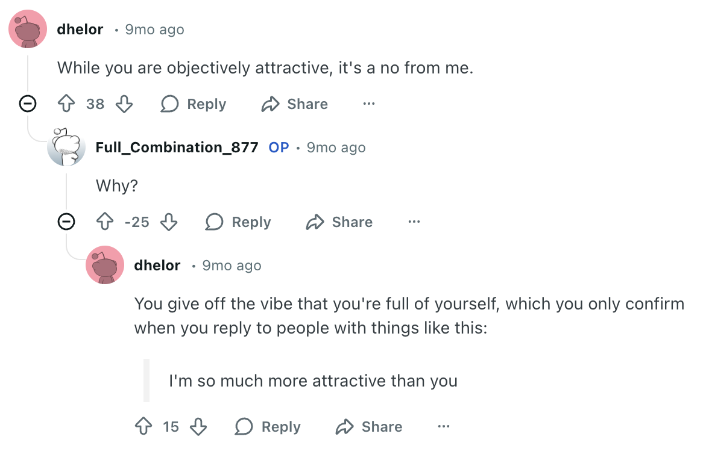The image size is (703, 466).
Task: Downvote the "Why?" reply at -25
Action: point(169,222)
